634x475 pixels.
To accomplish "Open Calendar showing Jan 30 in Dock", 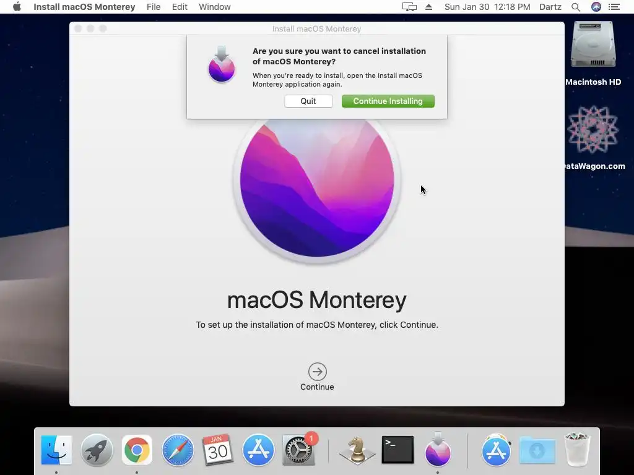I will pos(217,450).
